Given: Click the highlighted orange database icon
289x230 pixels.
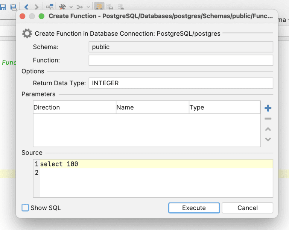Looking at the screenshot, I should click(99, 6).
